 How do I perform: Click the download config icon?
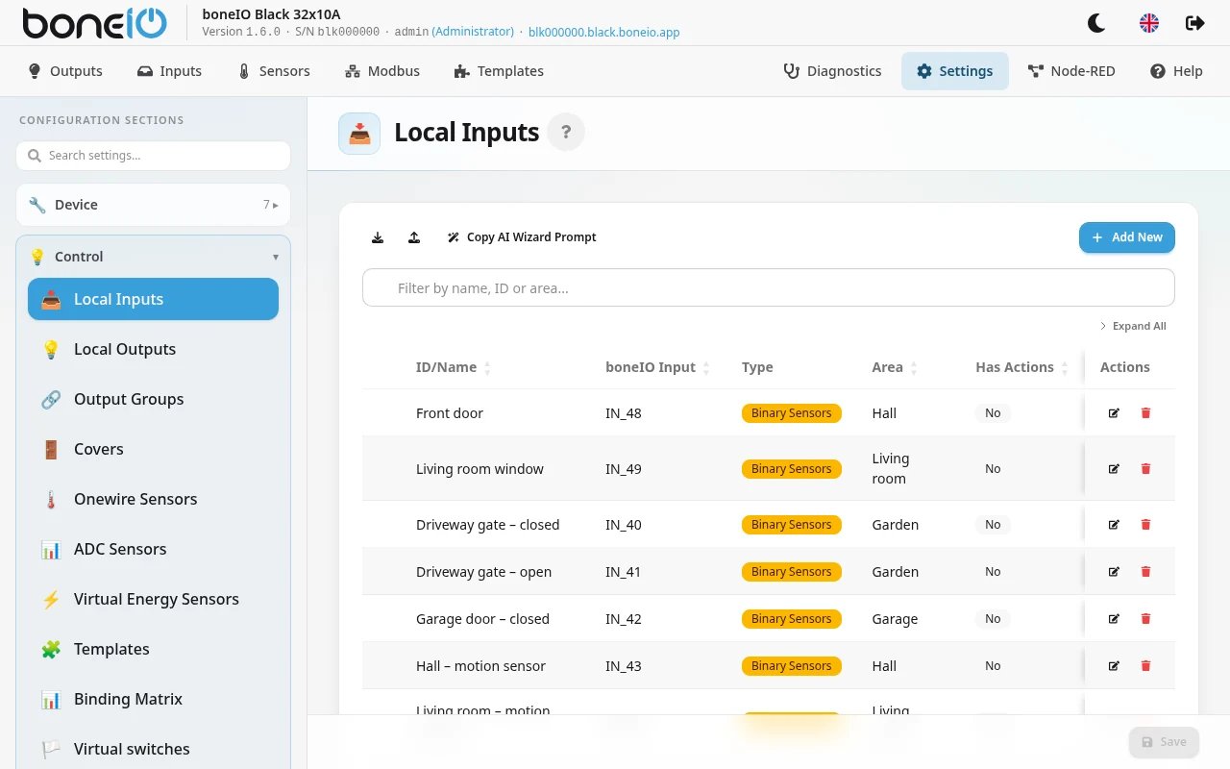378,237
